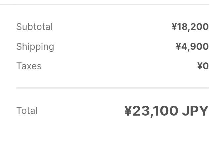Screen dimensions: 222x144
Task: Click the yen symbol in the Taxes row
Action: click(199, 66)
